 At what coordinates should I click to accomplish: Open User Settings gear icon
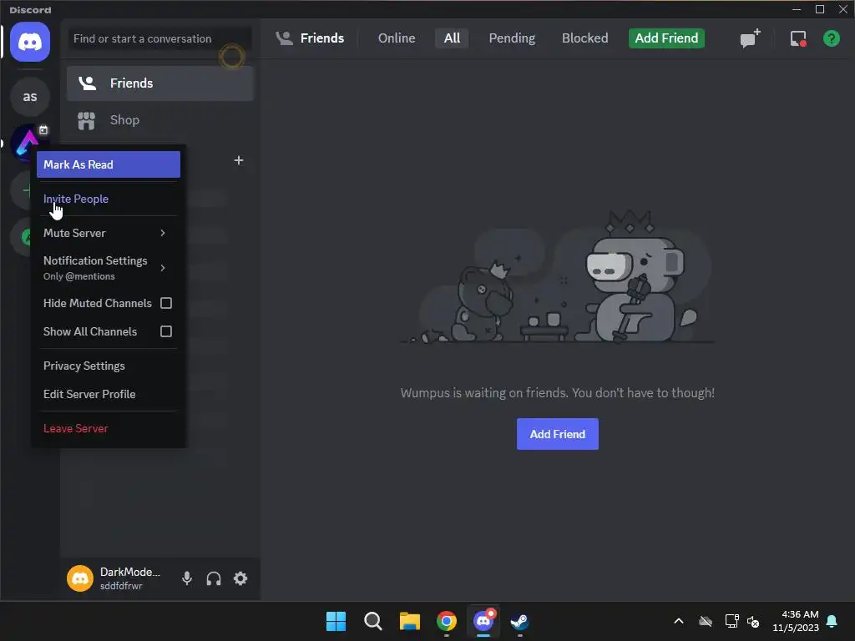pyautogui.click(x=240, y=578)
